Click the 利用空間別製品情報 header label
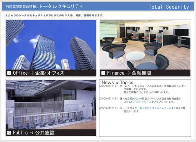 [21, 6]
